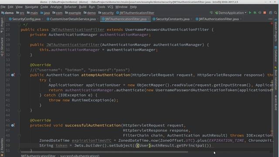
Task: Open the Navigate menu
Action: click(x=31, y=7)
